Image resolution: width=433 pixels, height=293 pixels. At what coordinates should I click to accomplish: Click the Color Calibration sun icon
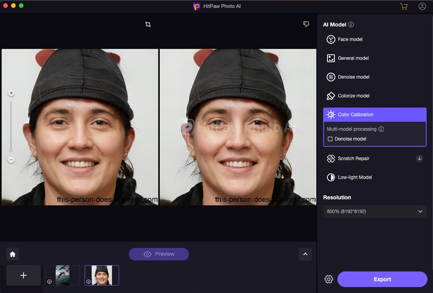(331, 115)
